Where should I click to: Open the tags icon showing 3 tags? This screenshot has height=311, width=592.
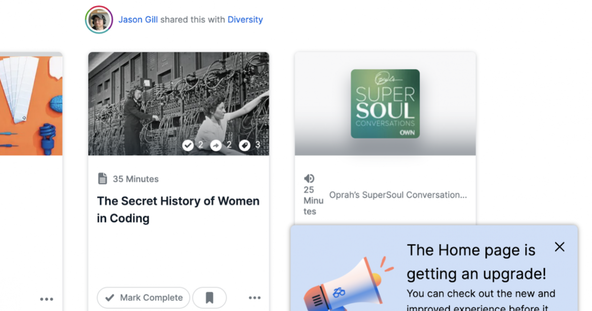(x=245, y=146)
